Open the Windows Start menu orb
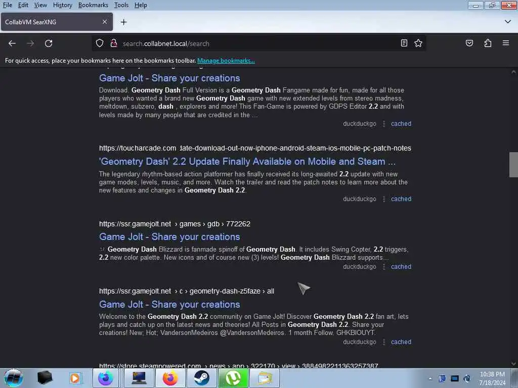 [x=14, y=378]
